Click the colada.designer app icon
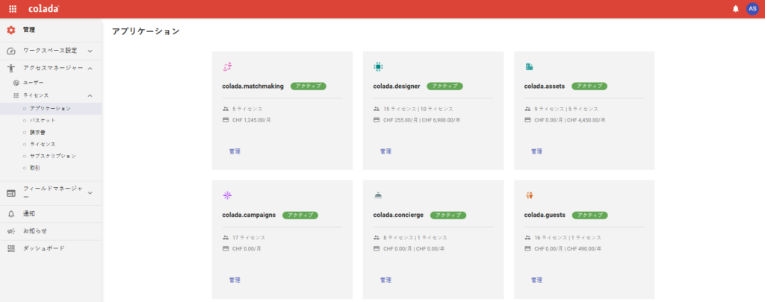The height and width of the screenshot is (302, 765). 377,66
